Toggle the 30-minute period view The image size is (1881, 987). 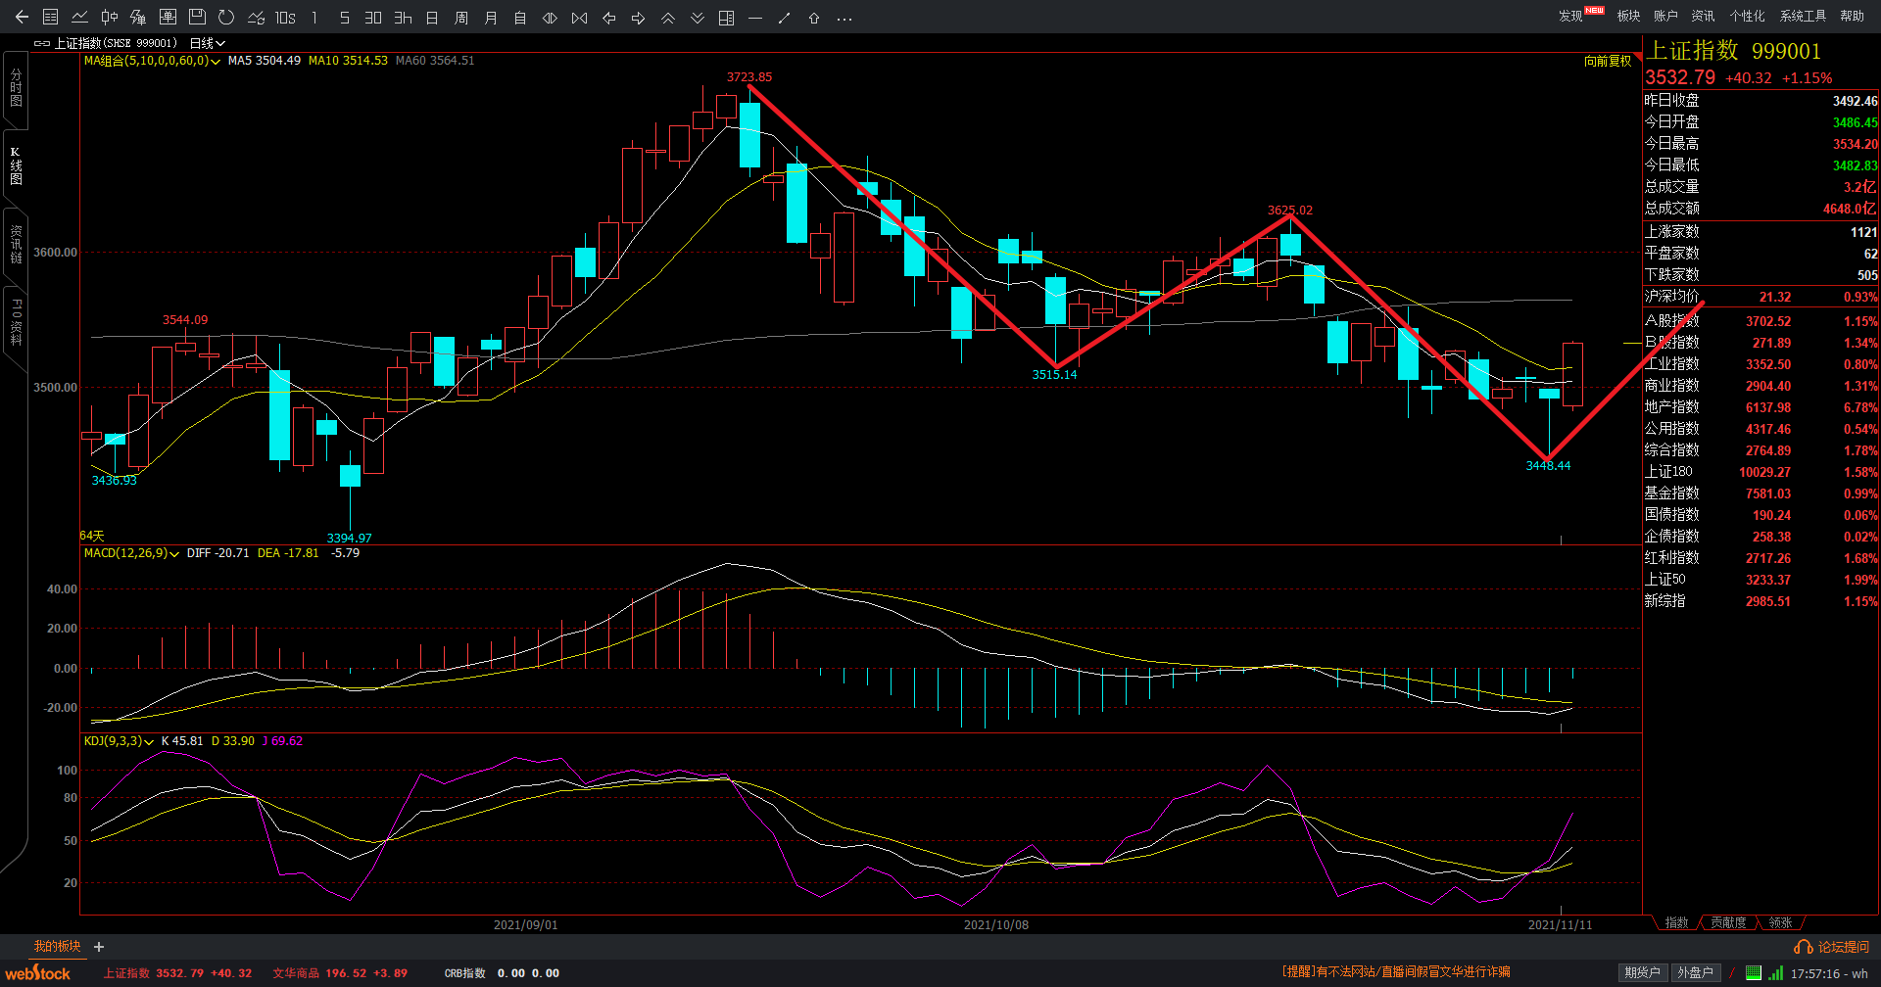click(x=373, y=18)
